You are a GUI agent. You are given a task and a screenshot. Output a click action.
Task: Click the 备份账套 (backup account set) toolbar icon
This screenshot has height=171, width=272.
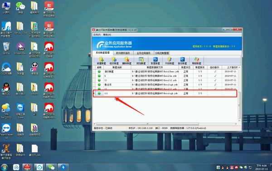182,61
